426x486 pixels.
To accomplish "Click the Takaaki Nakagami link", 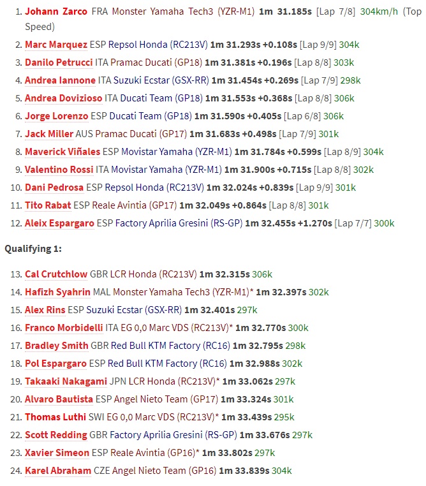I will click(x=64, y=381).
